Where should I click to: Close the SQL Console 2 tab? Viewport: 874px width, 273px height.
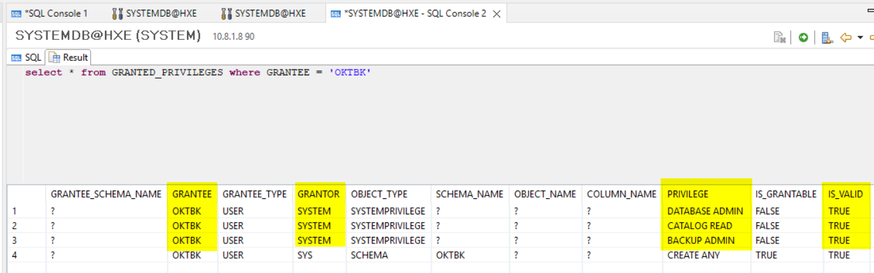[496, 14]
